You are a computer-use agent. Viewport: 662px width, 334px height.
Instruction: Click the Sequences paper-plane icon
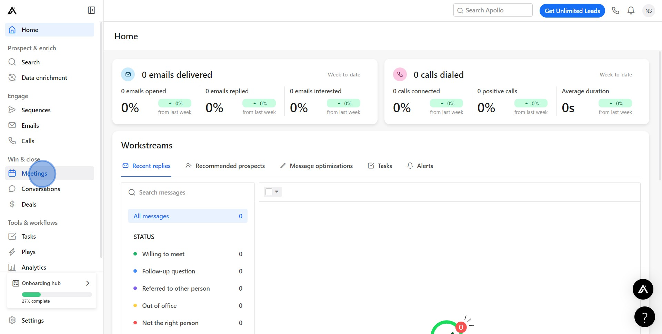(x=12, y=110)
